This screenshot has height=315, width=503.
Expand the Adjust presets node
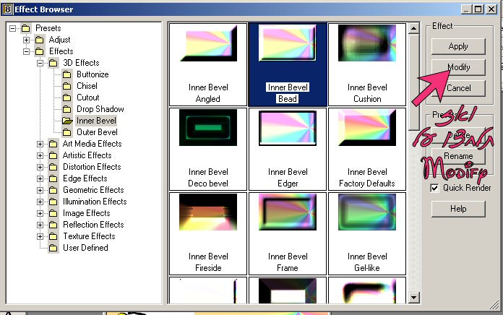(x=27, y=40)
